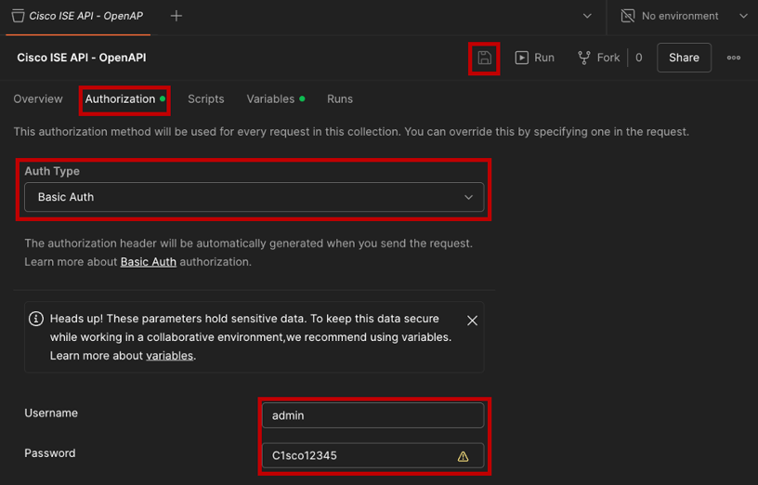Click the Auth Type label

pos(52,171)
